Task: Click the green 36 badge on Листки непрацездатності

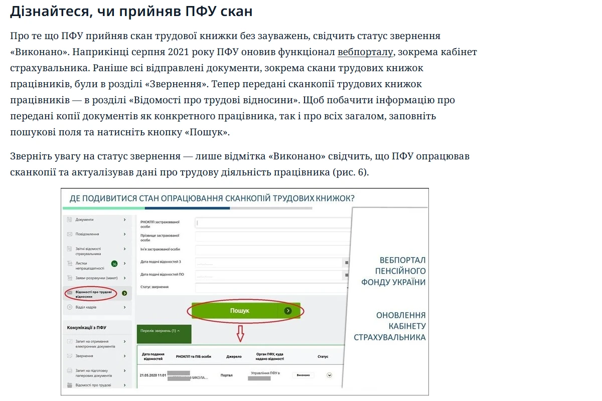Action: pos(114,264)
